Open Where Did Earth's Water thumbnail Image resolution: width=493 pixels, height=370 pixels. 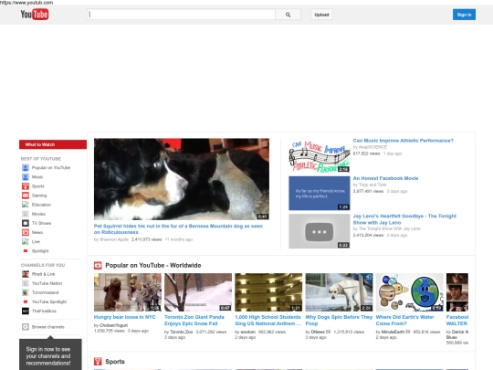coord(409,292)
